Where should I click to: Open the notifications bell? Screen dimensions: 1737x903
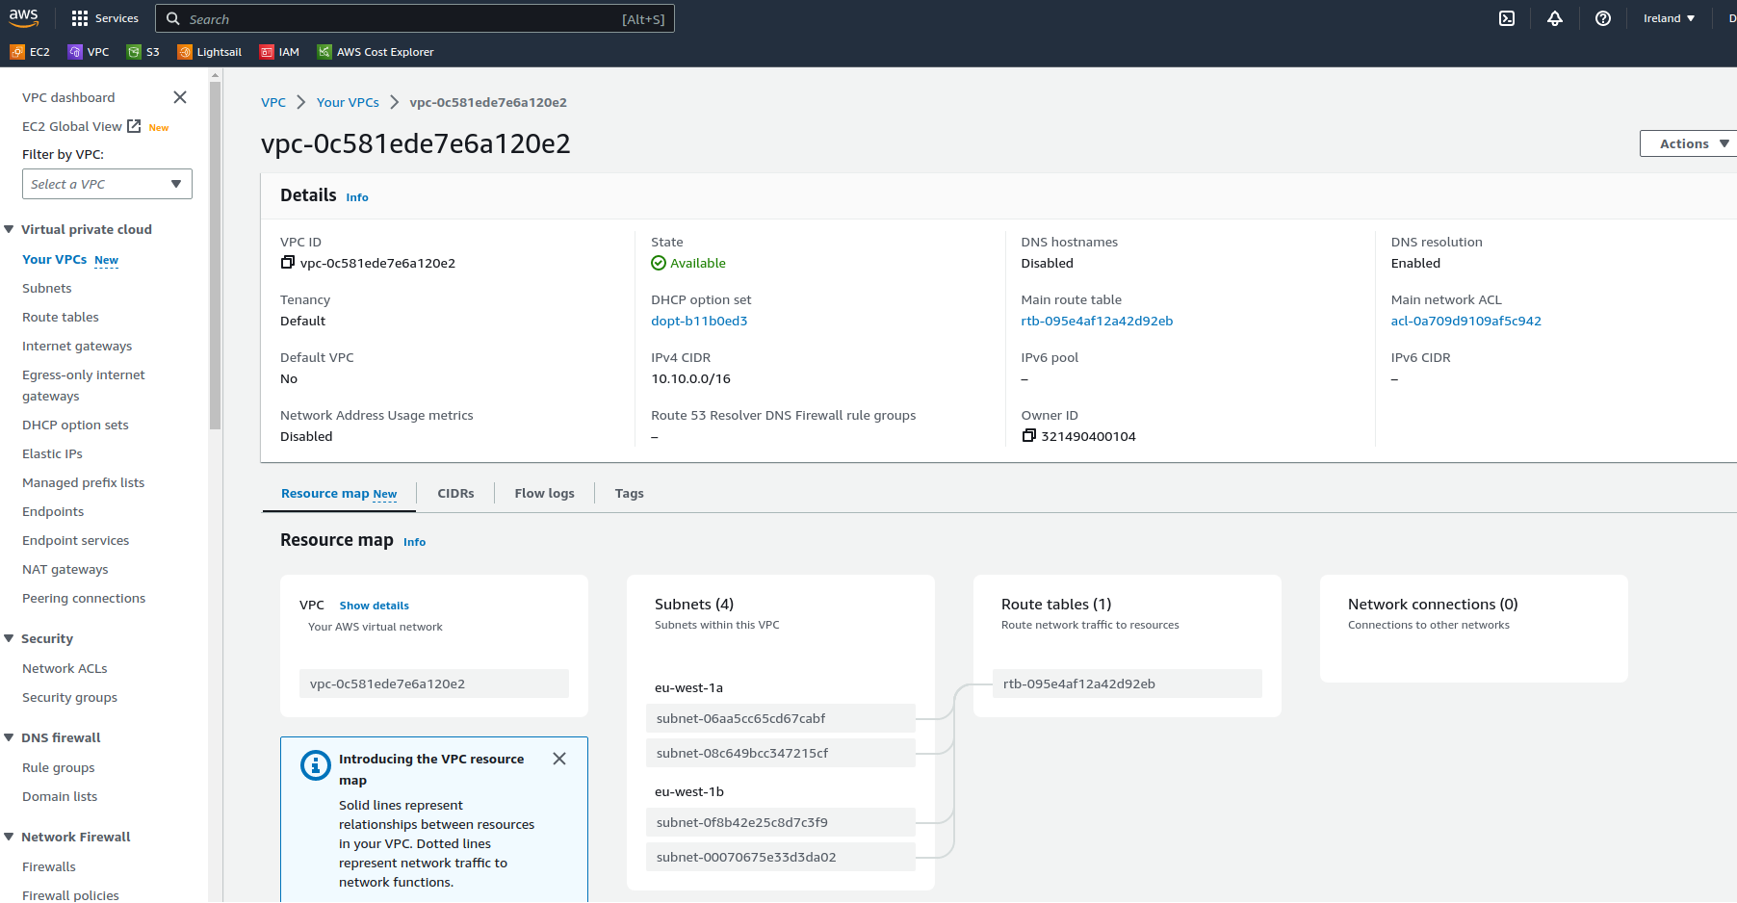(1555, 18)
